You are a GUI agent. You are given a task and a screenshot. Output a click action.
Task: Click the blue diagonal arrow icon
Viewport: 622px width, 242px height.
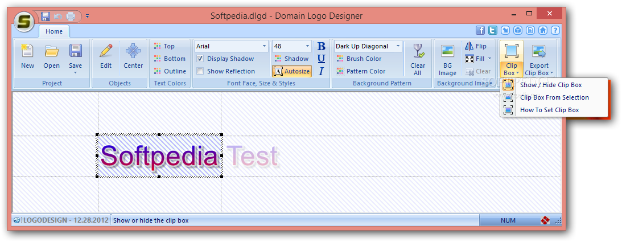[505, 30]
